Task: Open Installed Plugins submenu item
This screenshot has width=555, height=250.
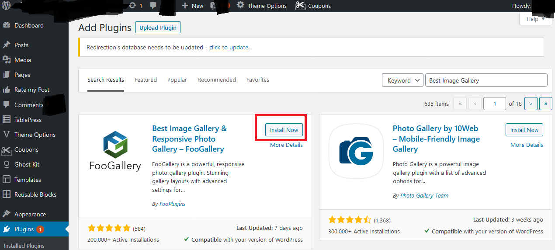Action: 24,246
